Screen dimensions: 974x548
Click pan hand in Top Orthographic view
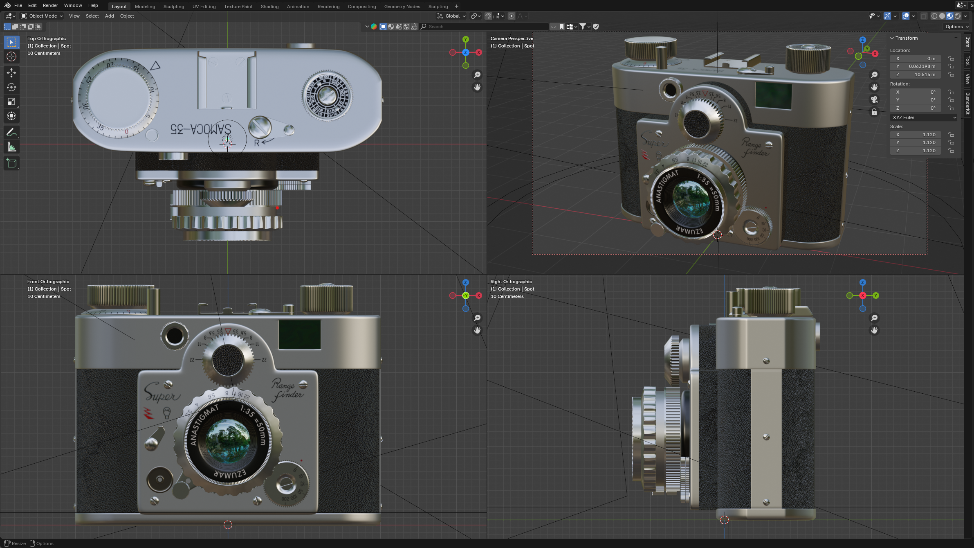(477, 87)
